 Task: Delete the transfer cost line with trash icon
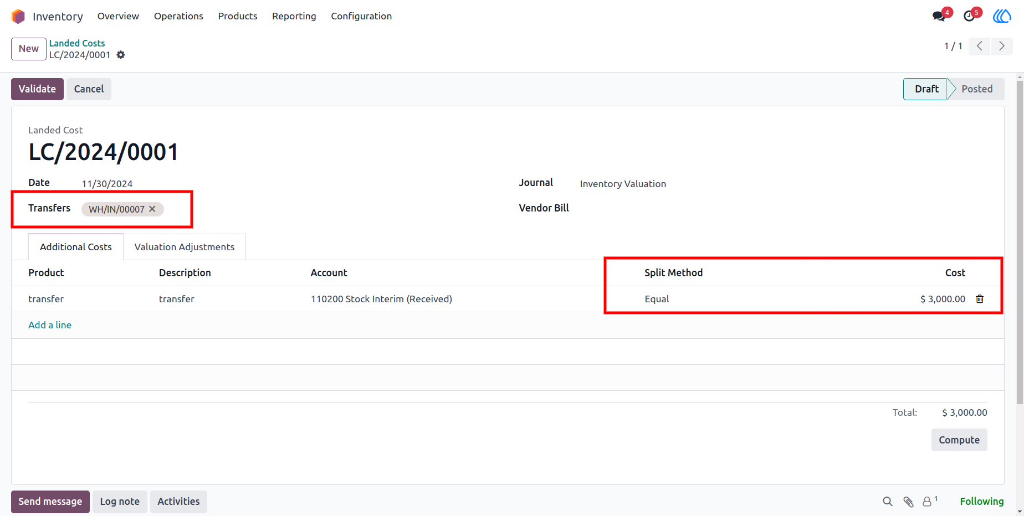(980, 299)
